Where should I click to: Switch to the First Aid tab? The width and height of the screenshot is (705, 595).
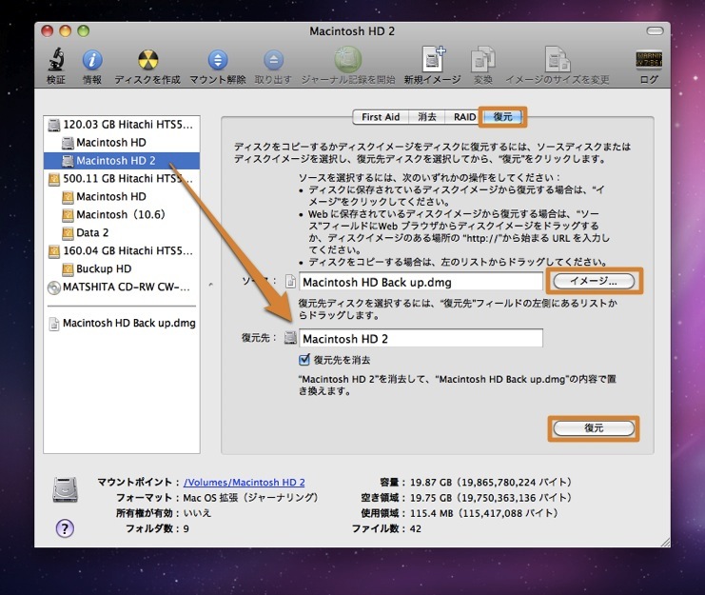pyautogui.click(x=381, y=117)
